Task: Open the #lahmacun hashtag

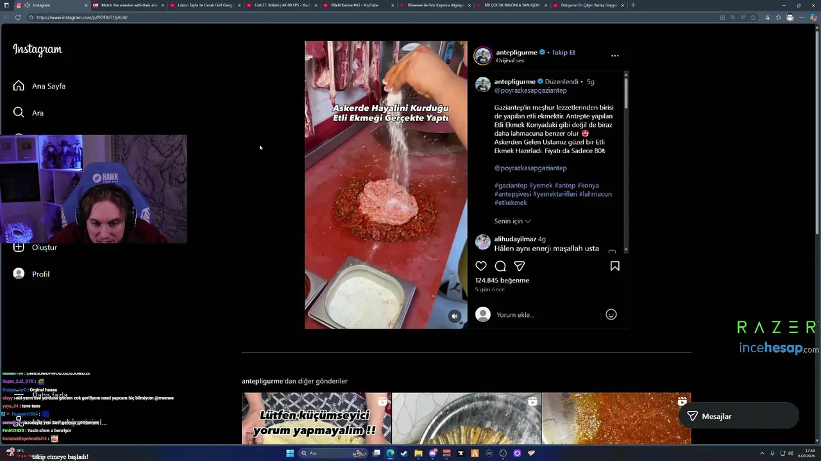Action: 595,194
